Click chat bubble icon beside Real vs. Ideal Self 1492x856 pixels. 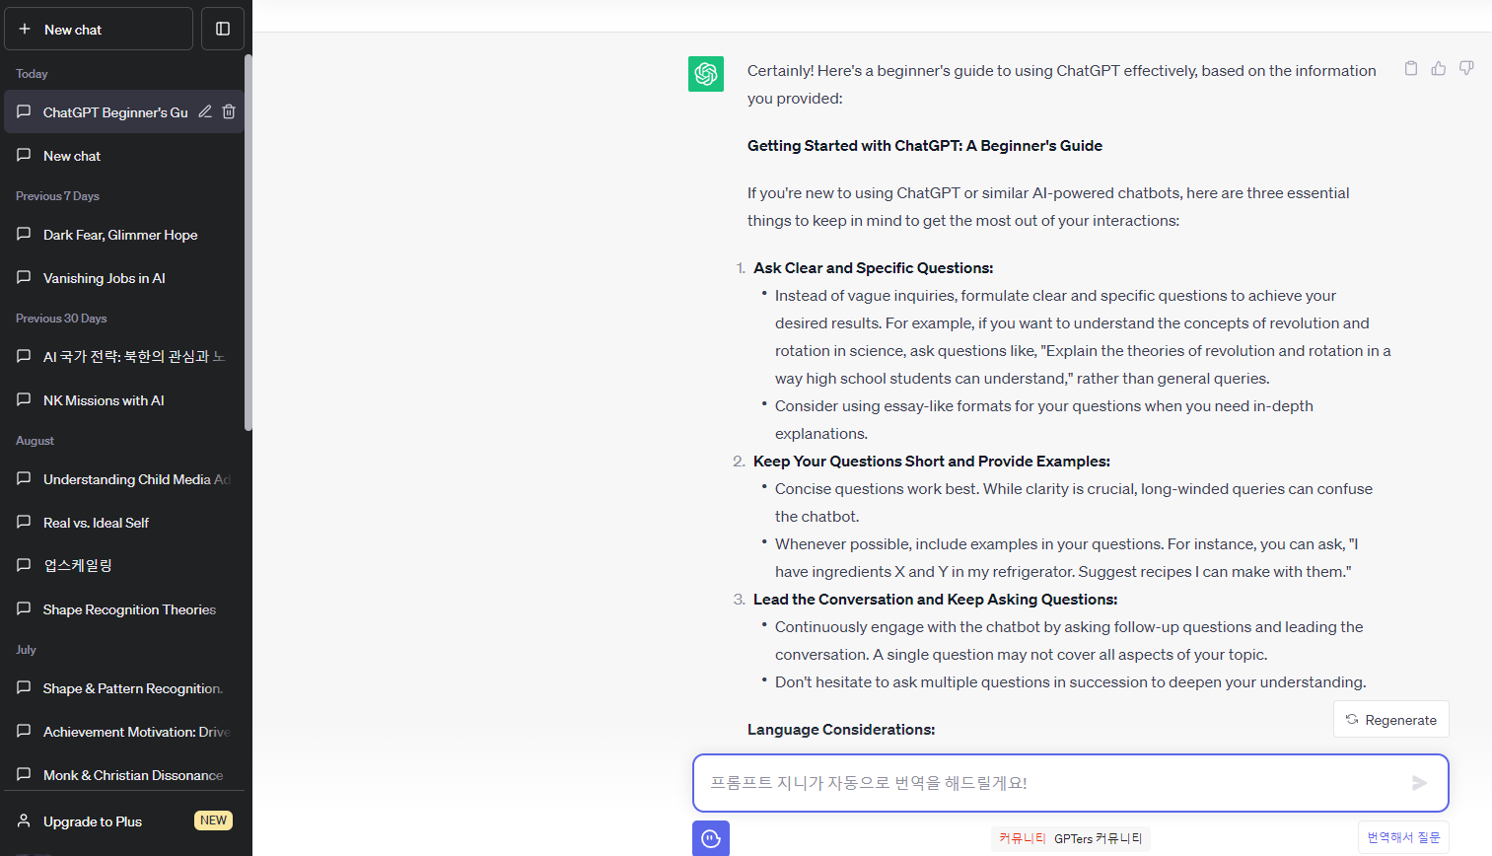[x=24, y=522]
